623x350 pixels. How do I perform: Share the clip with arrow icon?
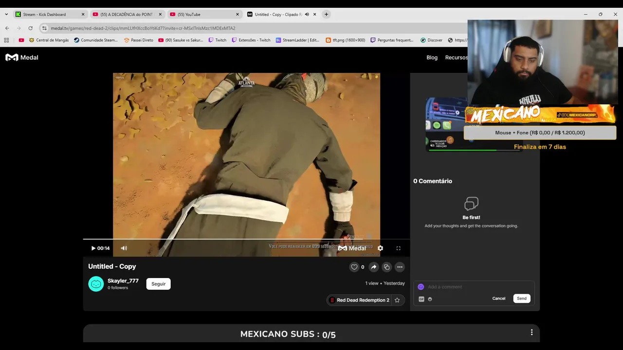(x=373, y=267)
